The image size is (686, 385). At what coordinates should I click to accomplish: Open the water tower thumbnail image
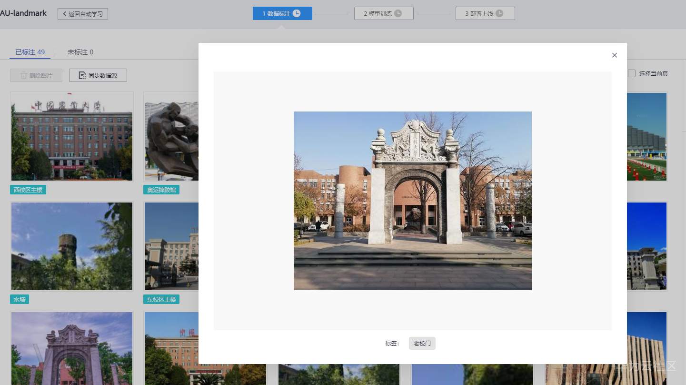[72, 246]
